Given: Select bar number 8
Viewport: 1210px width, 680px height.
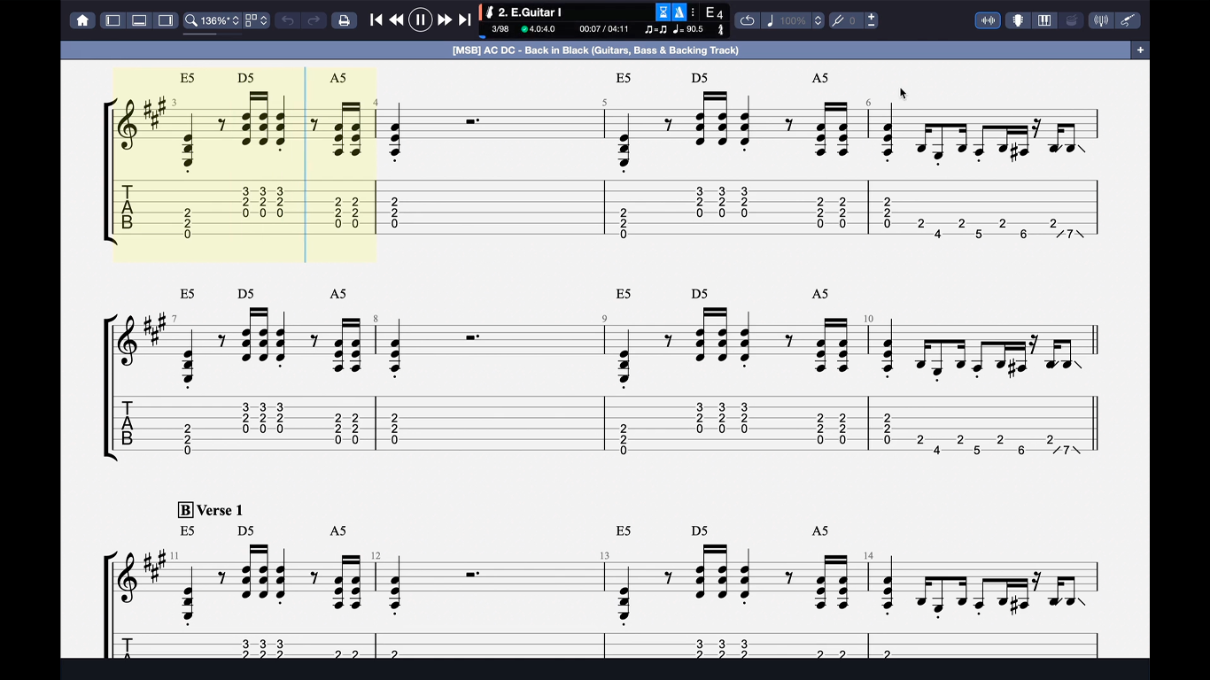Looking at the screenshot, I should [376, 319].
